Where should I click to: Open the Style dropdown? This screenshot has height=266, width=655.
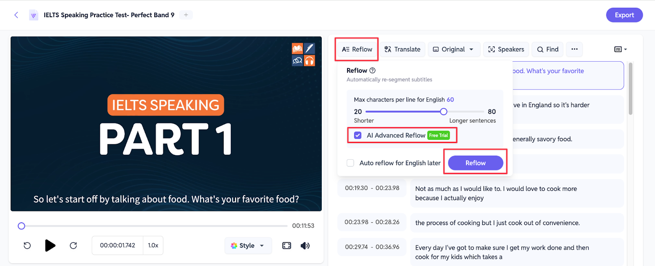coord(248,246)
